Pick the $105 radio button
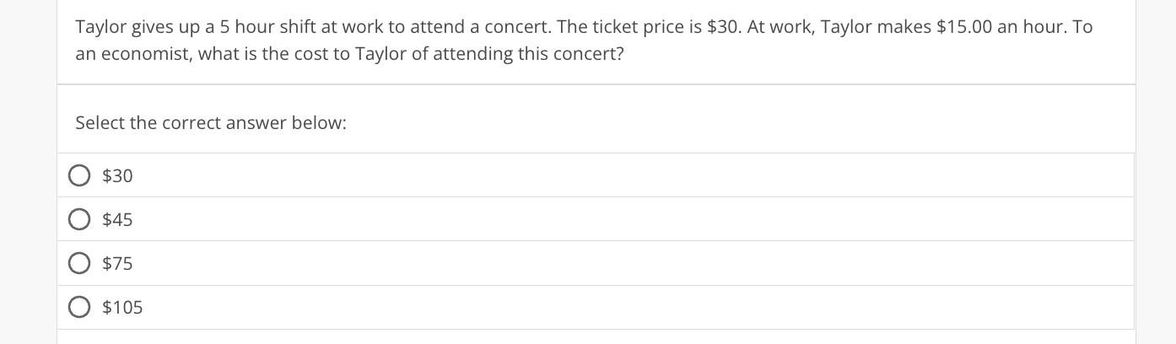The image size is (1176, 344). pos(79,307)
